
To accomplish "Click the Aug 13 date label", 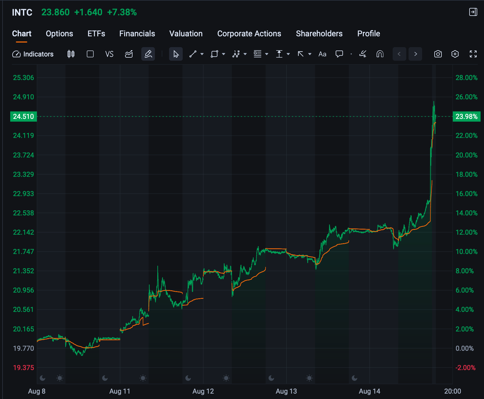I will [x=286, y=391].
